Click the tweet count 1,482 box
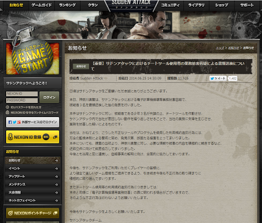Screen dimensions: 262x223 (x=233, y=79)
